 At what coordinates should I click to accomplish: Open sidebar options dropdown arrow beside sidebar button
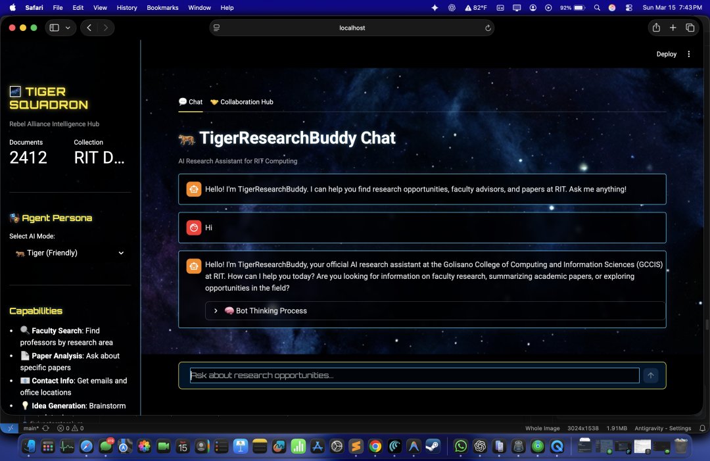(x=68, y=28)
